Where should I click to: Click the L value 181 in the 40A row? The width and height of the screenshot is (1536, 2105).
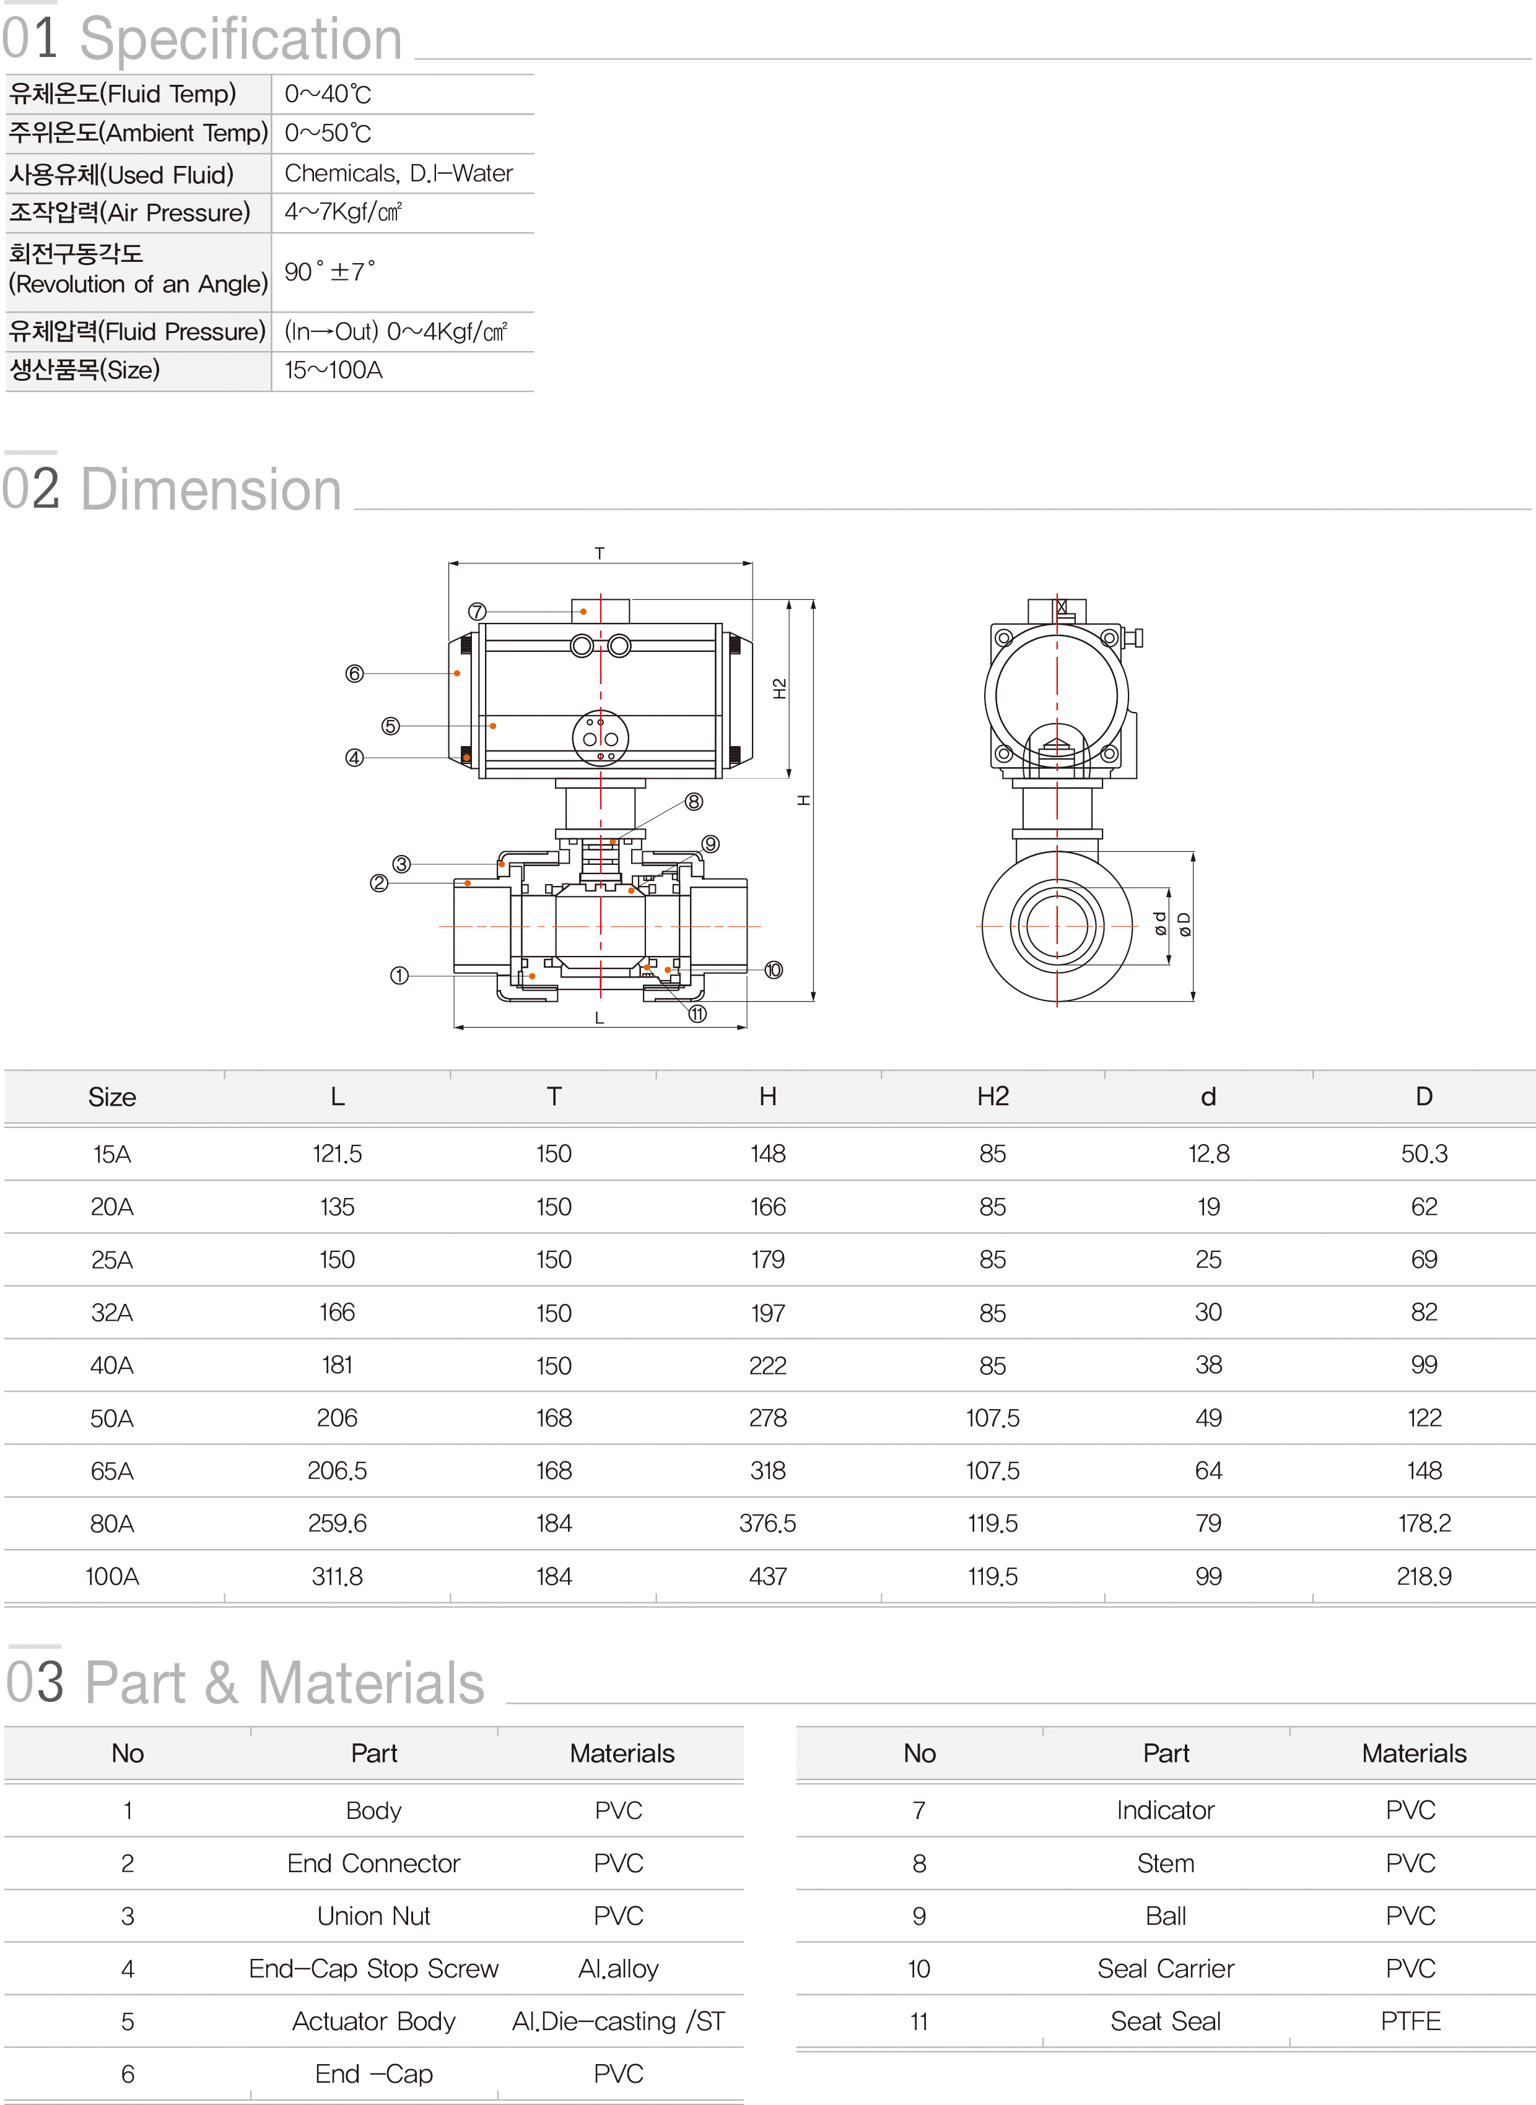(x=338, y=1365)
